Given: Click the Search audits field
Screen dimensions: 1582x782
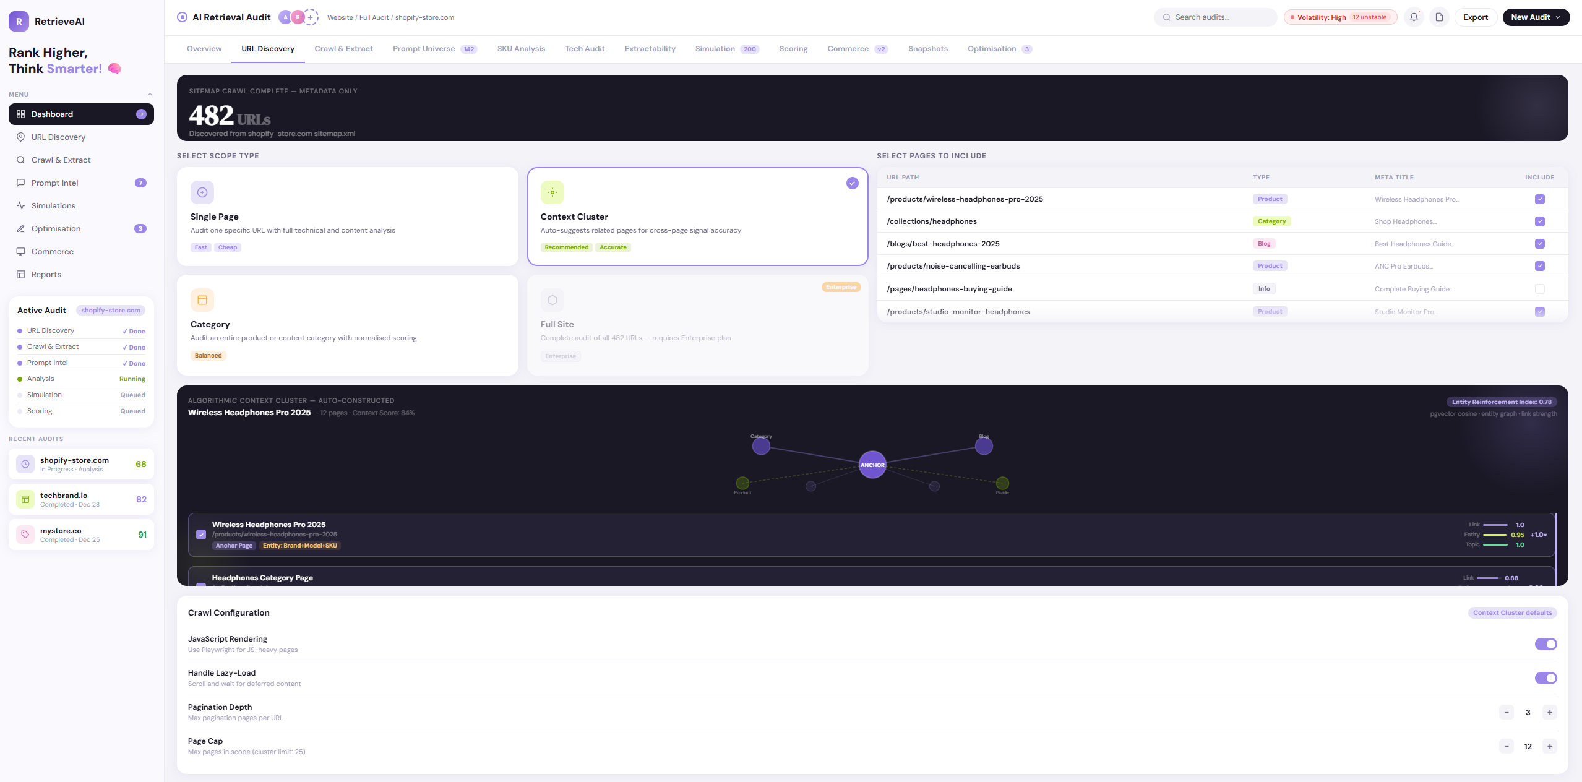Looking at the screenshot, I should click(1215, 17).
